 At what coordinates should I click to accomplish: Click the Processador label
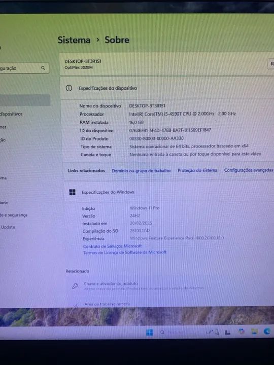[91, 114]
